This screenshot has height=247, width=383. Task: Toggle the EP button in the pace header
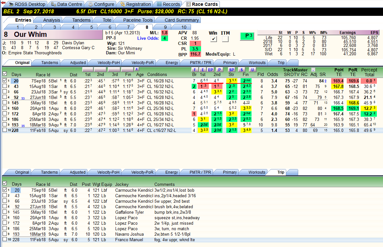[210, 70]
